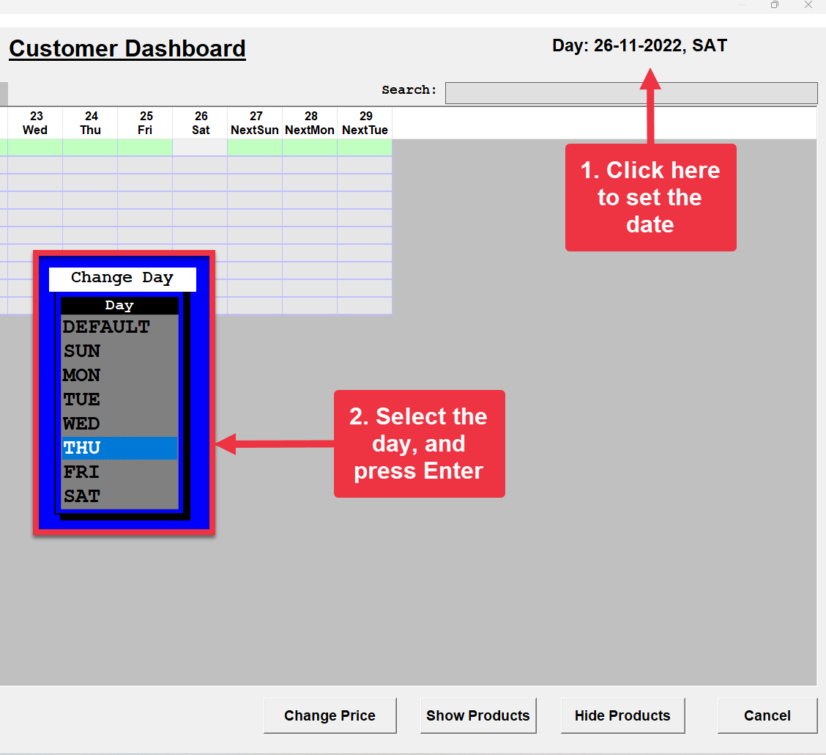826x755 pixels.
Task: Click the 26 Sat column header
Action: [200, 123]
